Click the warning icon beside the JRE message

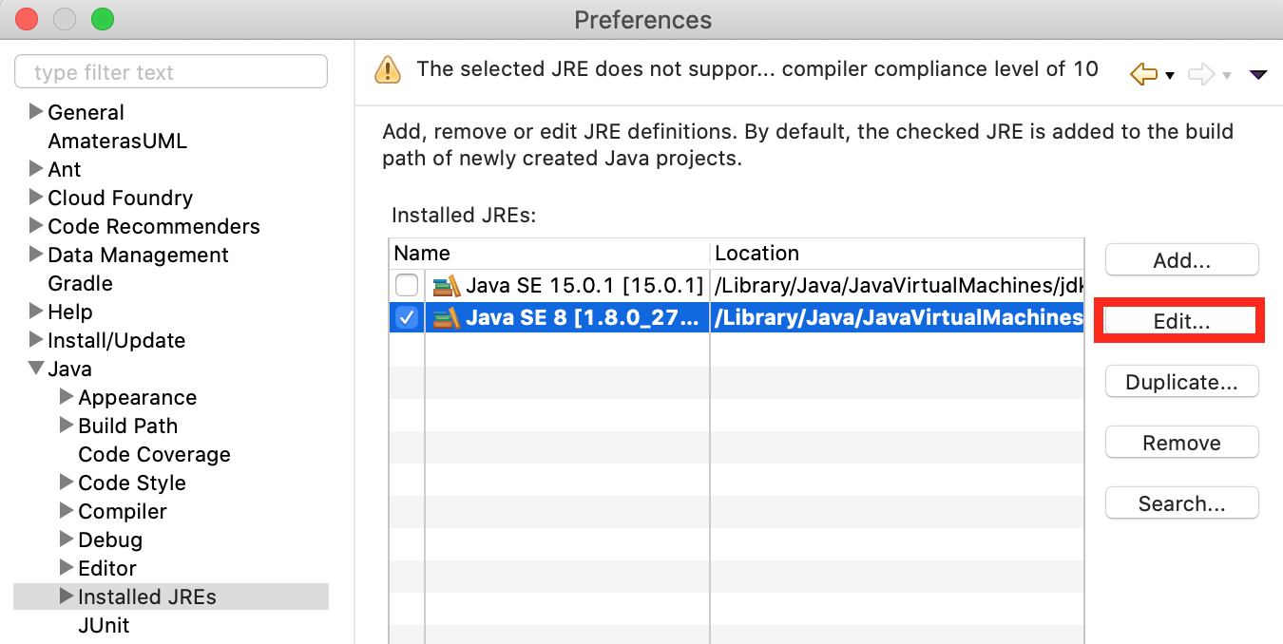pyautogui.click(x=388, y=70)
